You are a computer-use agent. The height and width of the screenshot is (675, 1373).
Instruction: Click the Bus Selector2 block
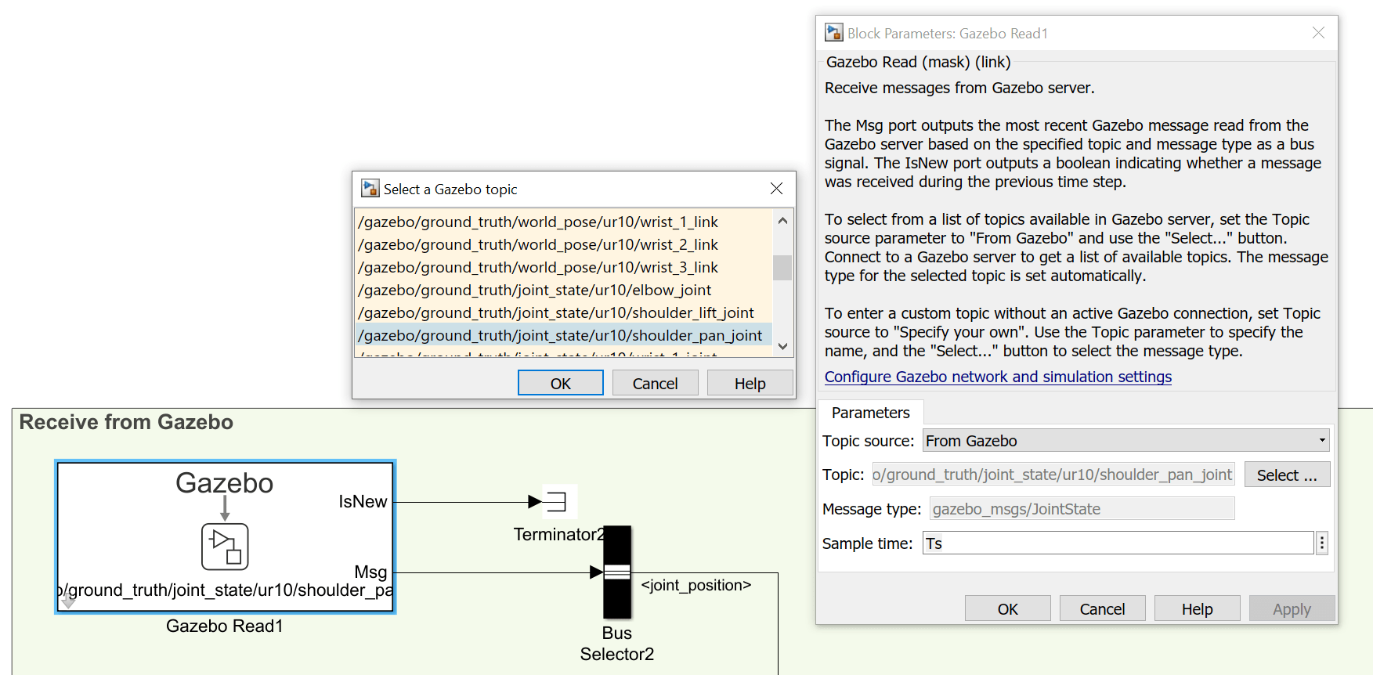click(617, 572)
